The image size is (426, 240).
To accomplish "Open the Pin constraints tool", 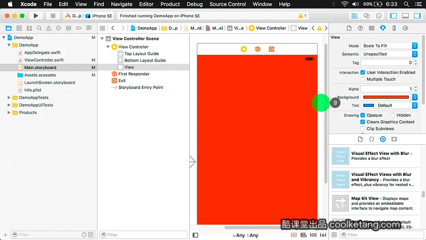I will 313,235.
